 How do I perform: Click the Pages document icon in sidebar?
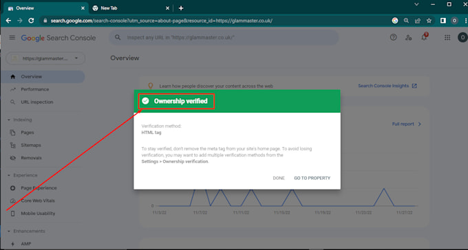tap(12, 133)
